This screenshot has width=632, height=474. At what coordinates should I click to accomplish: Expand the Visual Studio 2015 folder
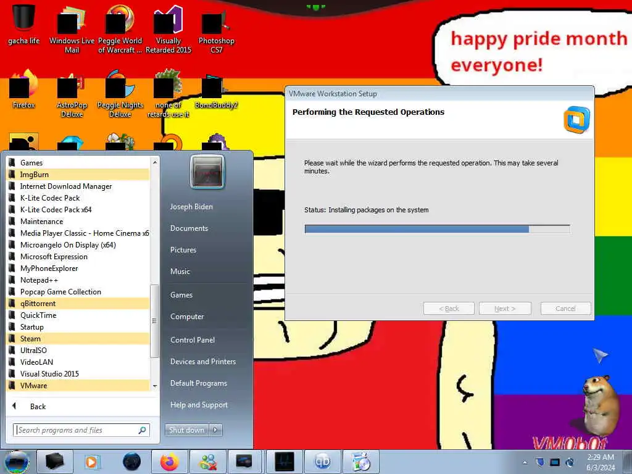click(x=78, y=373)
